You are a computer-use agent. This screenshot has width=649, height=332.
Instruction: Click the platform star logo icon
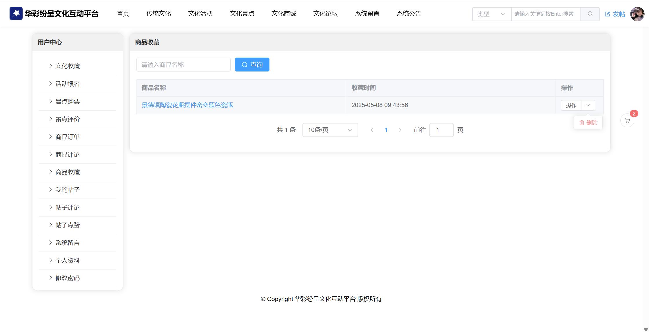point(16,13)
